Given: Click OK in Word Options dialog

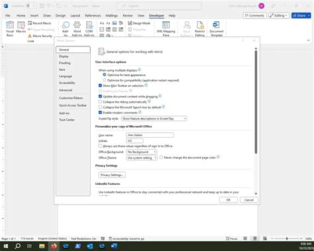Looking at the screenshot, I should pyautogui.click(x=229, y=200).
